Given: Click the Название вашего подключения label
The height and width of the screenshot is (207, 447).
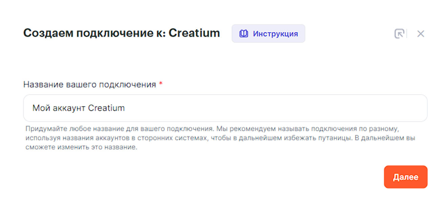Looking at the screenshot, I should coord(89,85).
